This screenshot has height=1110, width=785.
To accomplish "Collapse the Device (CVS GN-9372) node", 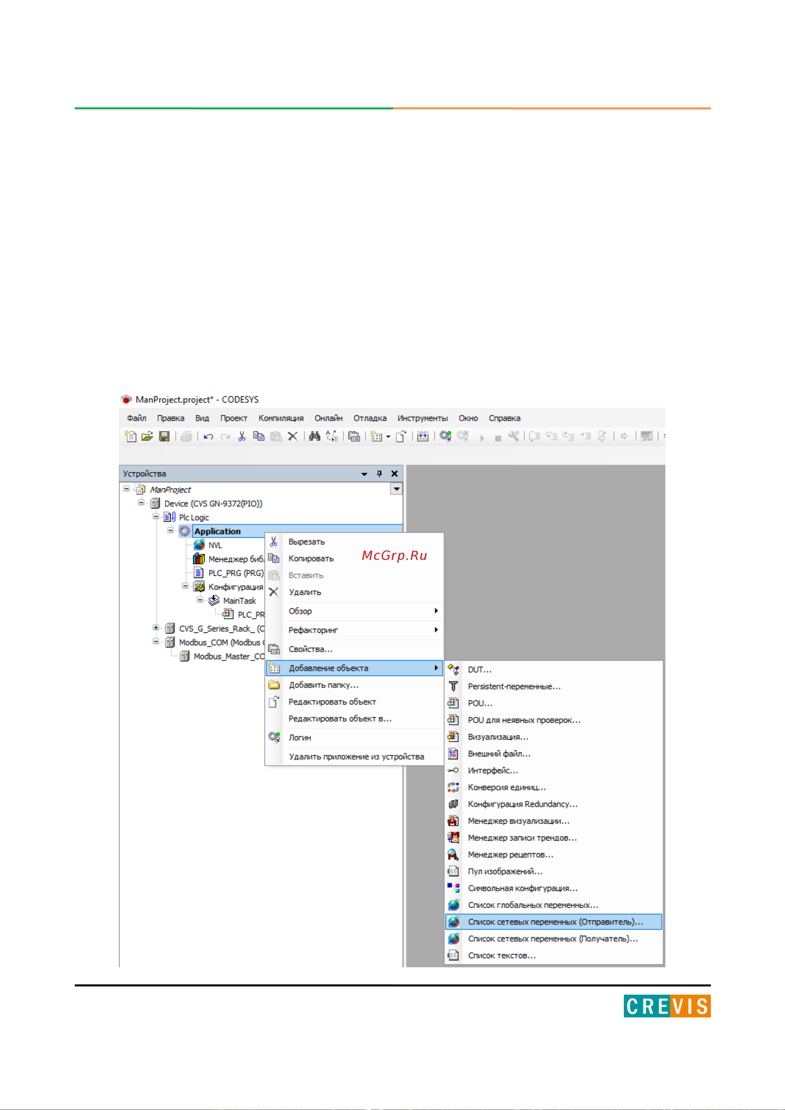I will click(141, 503).
